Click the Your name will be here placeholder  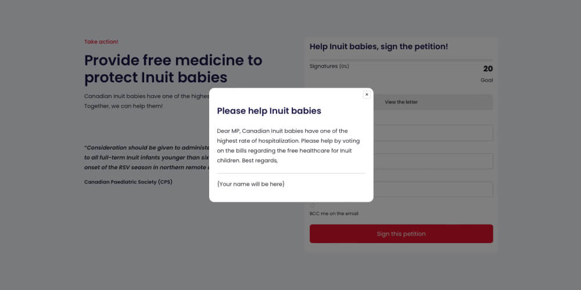point(250,184)
